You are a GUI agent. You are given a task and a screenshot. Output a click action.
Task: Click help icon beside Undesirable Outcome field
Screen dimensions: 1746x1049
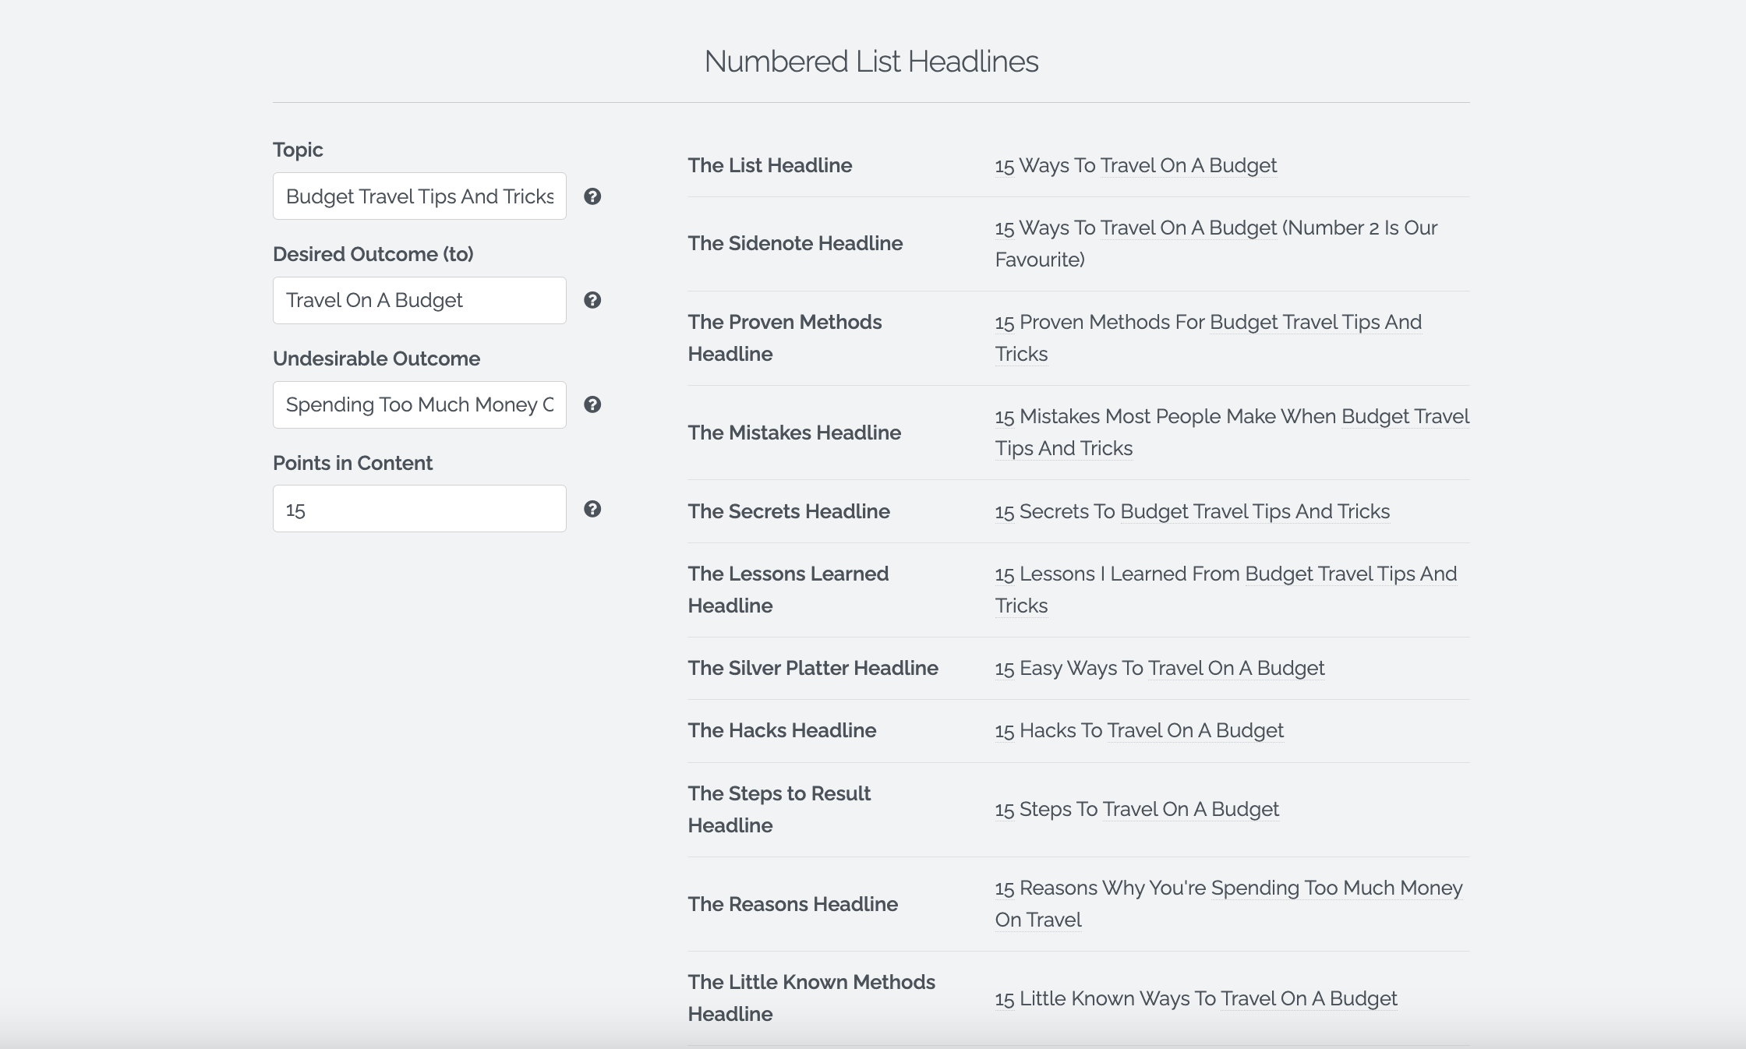592,404
